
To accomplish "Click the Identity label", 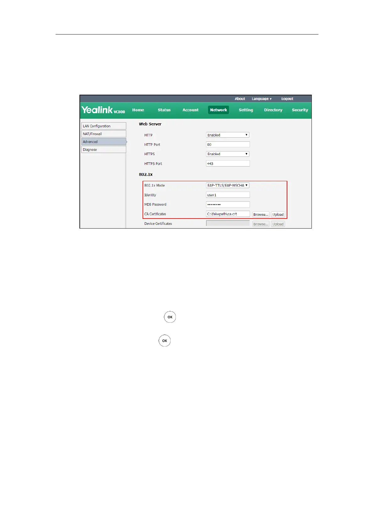I will pyautogui.click(x=150, y=195).
